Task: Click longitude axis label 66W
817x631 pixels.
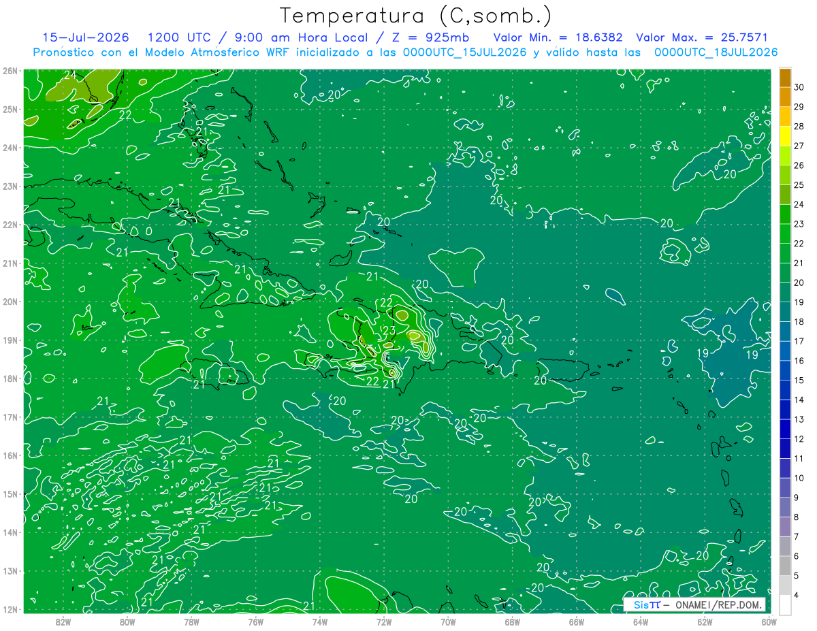Action: click(x=576, y=621)
